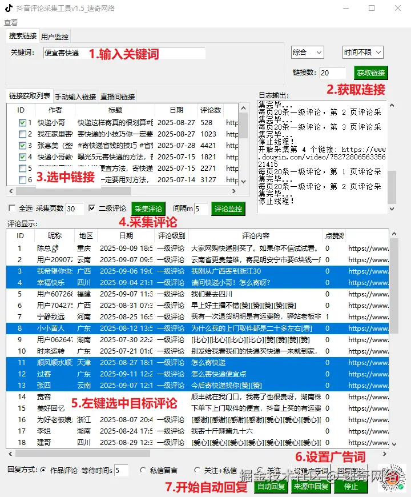
Task: Click the comment table's scroll-left arrow
Action: 10,454
